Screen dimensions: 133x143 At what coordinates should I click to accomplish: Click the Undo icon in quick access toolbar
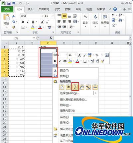14,3
